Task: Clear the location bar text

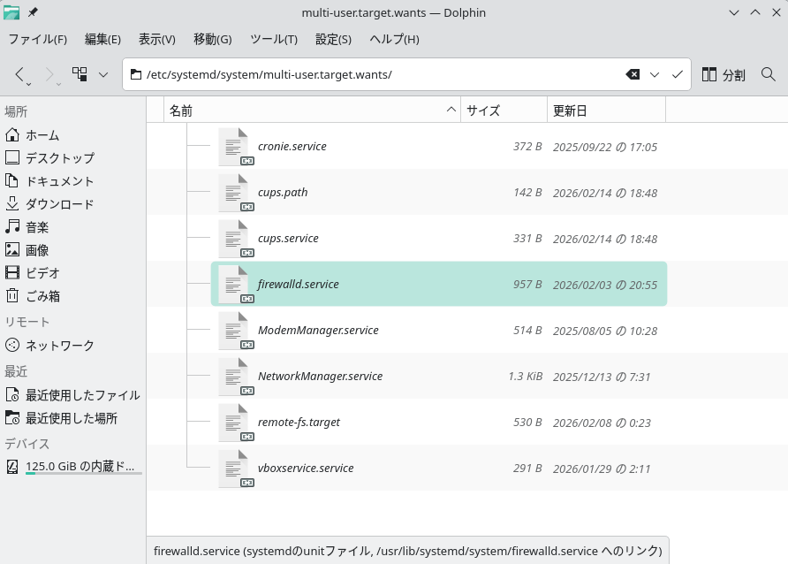Action: pyautogui.click(x=633, y=74)
